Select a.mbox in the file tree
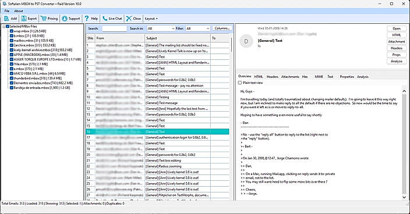The height and width of the screenshot is (214, 410). (x=29, y=69)
